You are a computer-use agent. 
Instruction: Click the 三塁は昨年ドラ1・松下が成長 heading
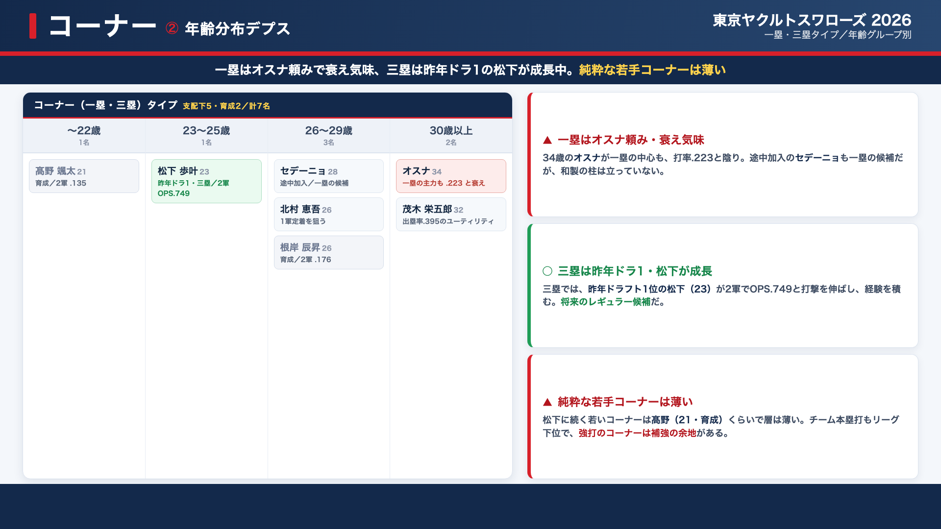pos(635,271)
